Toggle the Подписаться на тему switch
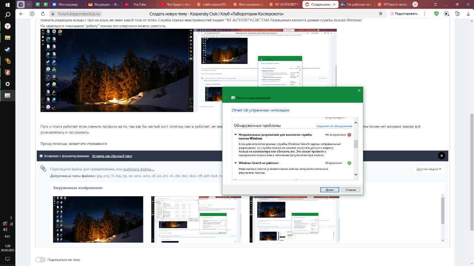 [40, 260]
